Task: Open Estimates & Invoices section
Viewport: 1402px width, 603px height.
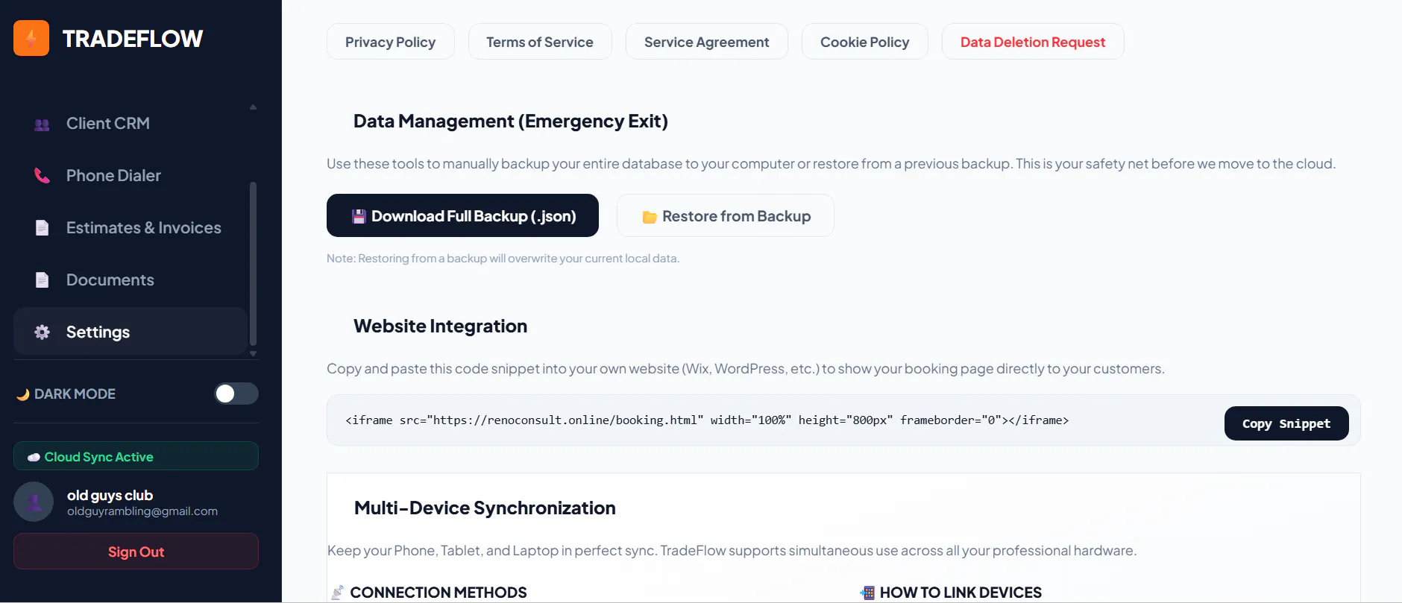Action: tap(130, 228)
